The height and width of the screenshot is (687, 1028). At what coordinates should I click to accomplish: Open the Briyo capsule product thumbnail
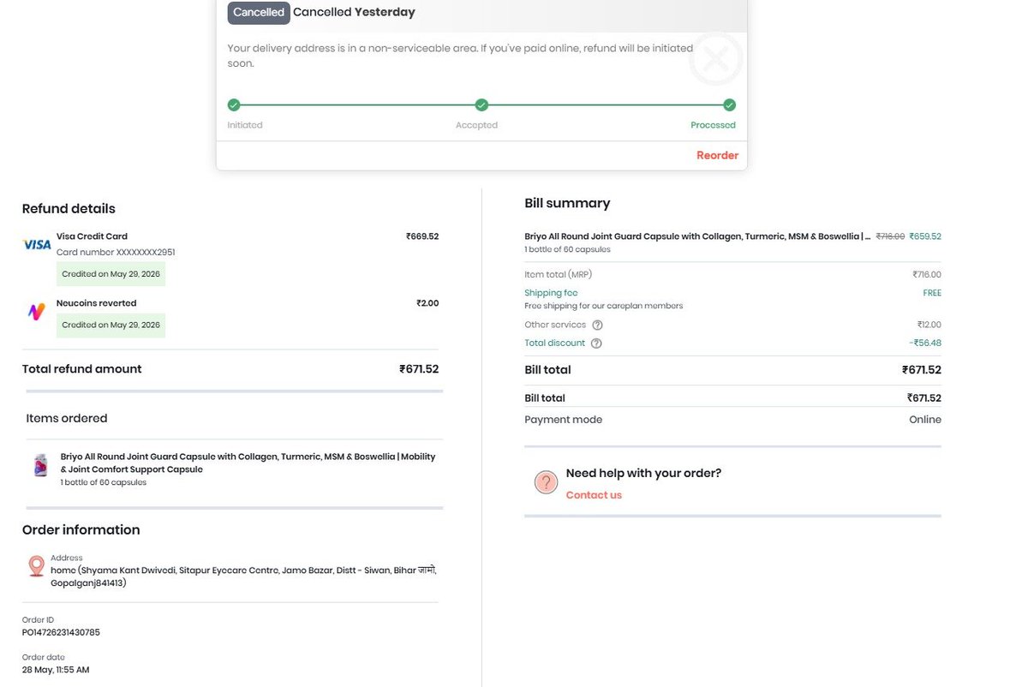tap(40, 465)
